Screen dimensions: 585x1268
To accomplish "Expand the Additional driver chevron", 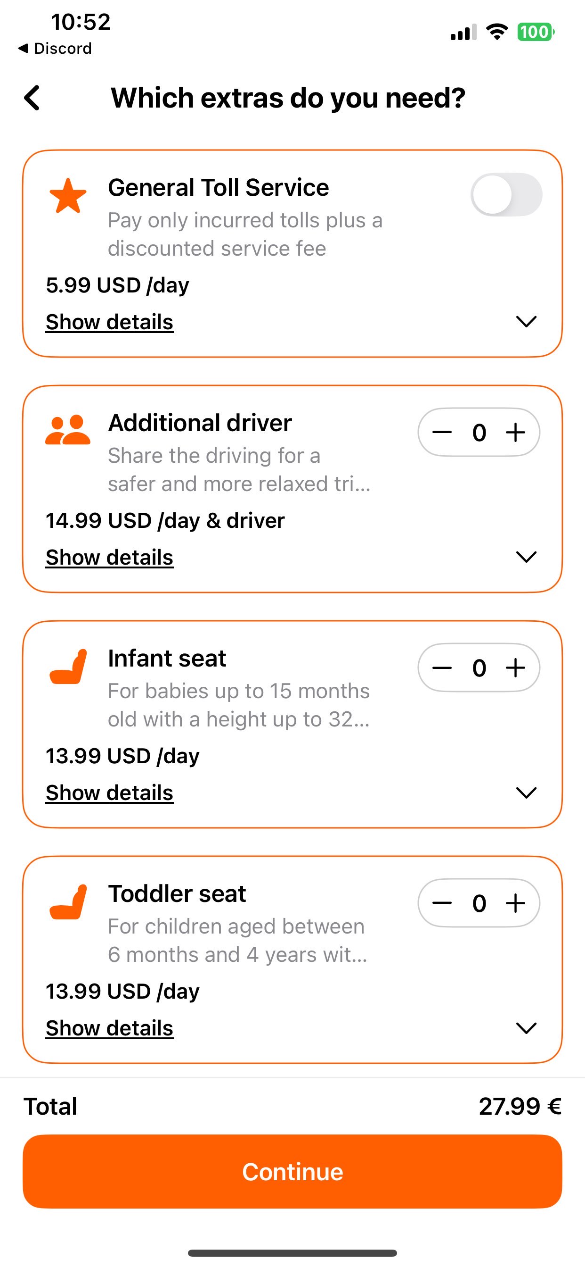I will (526, 557).
